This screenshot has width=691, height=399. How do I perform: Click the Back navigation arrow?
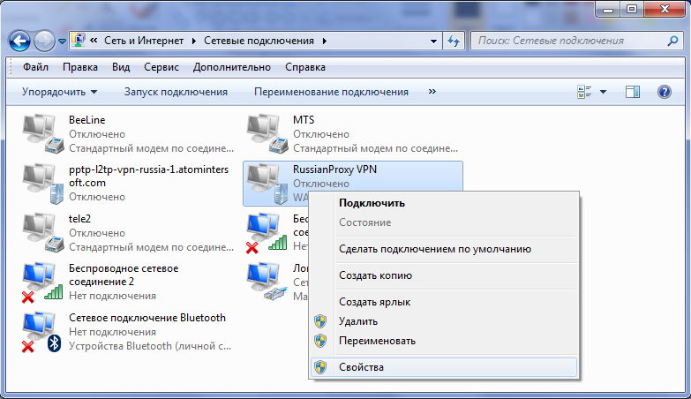[x=19, y=41]
